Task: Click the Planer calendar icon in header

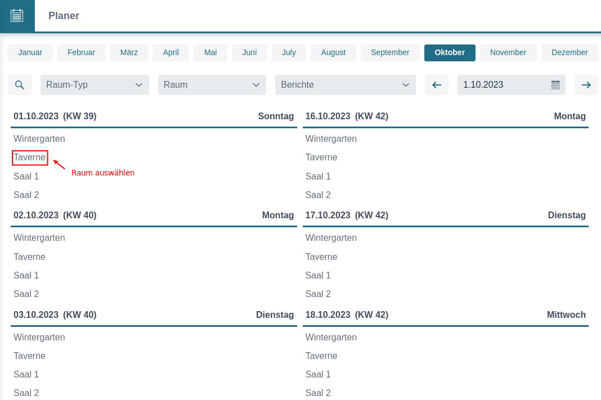Action: (x=17, y=16)
